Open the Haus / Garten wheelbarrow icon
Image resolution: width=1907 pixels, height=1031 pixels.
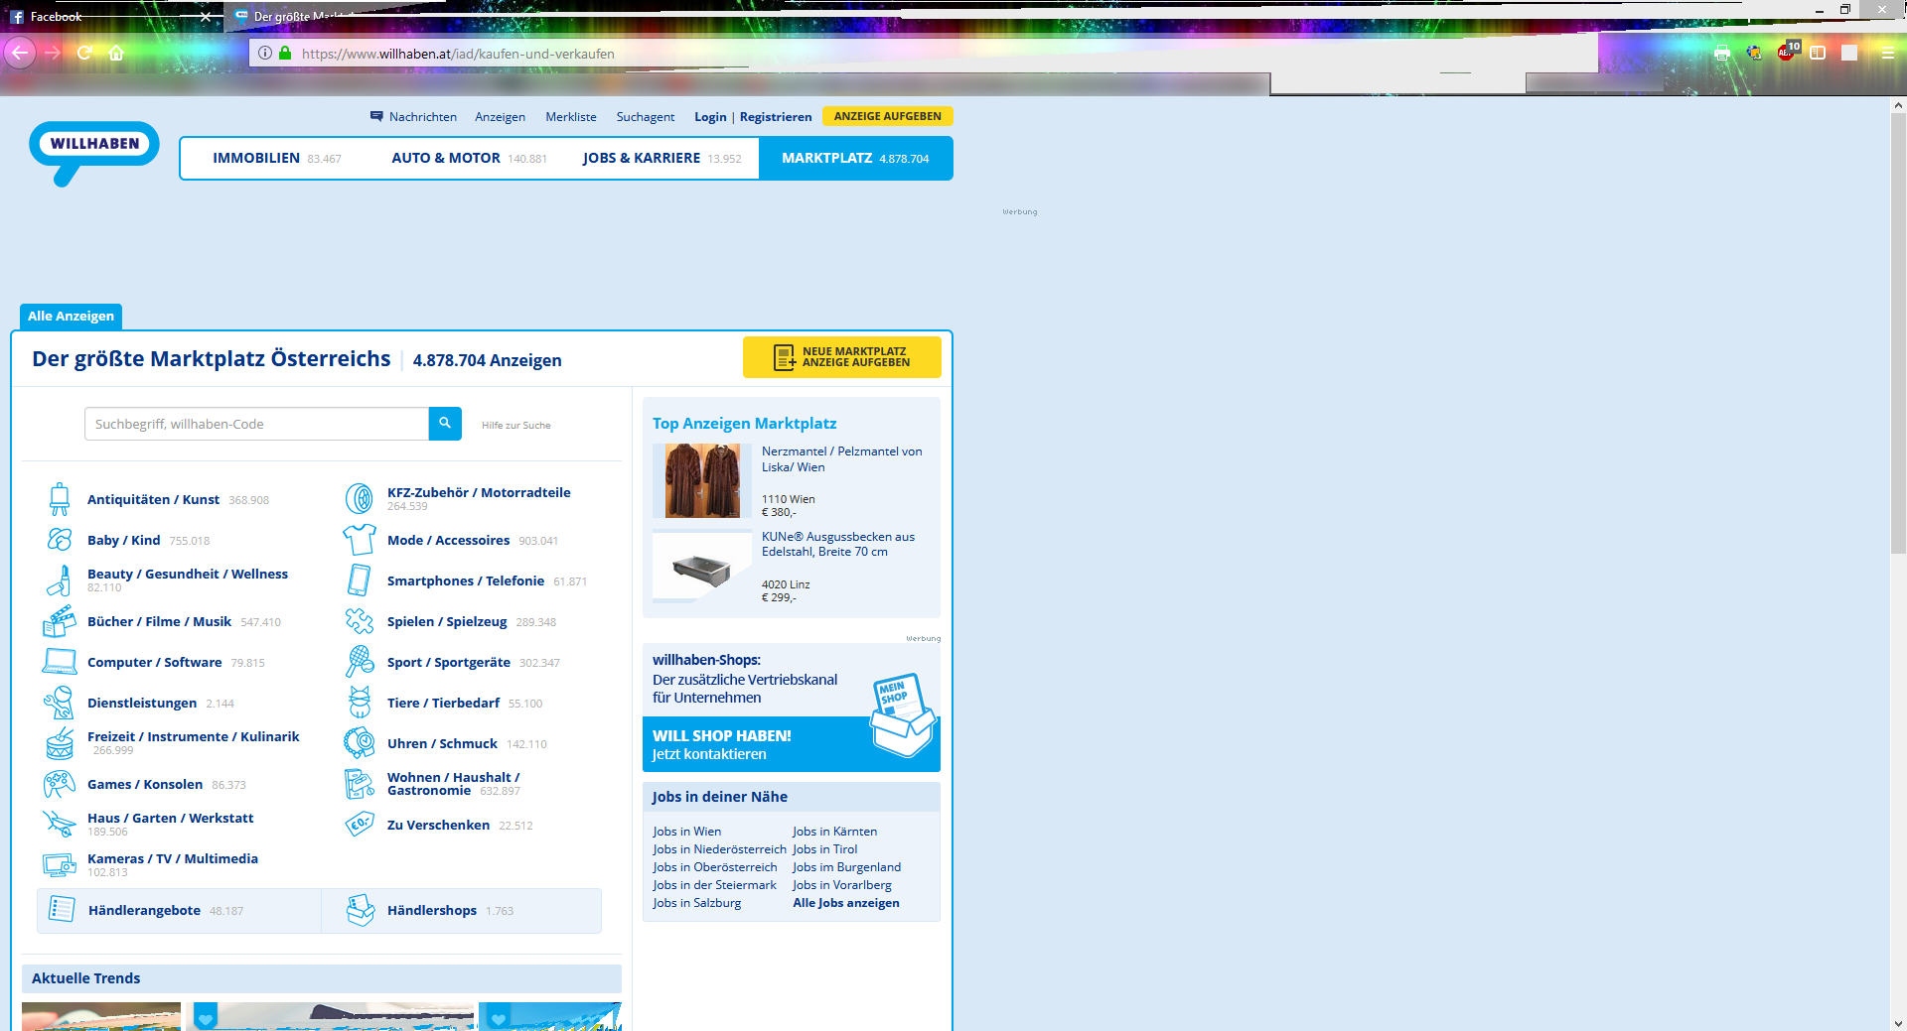click(x=60, y=824)
